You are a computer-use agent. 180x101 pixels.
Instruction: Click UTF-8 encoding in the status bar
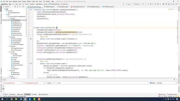[x=165, y=96]
